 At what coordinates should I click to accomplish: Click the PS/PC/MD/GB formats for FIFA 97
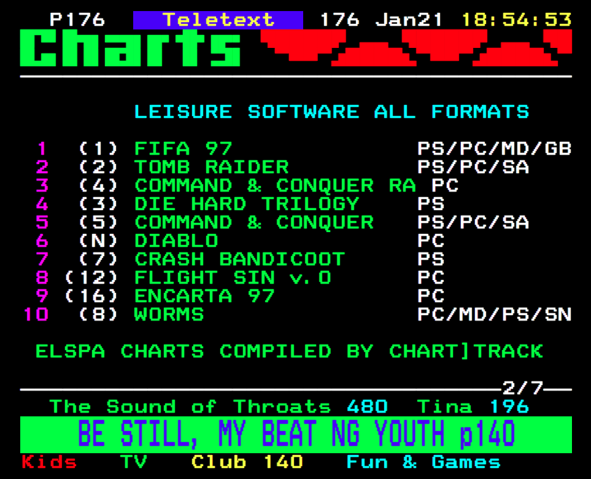pos(494,149)
